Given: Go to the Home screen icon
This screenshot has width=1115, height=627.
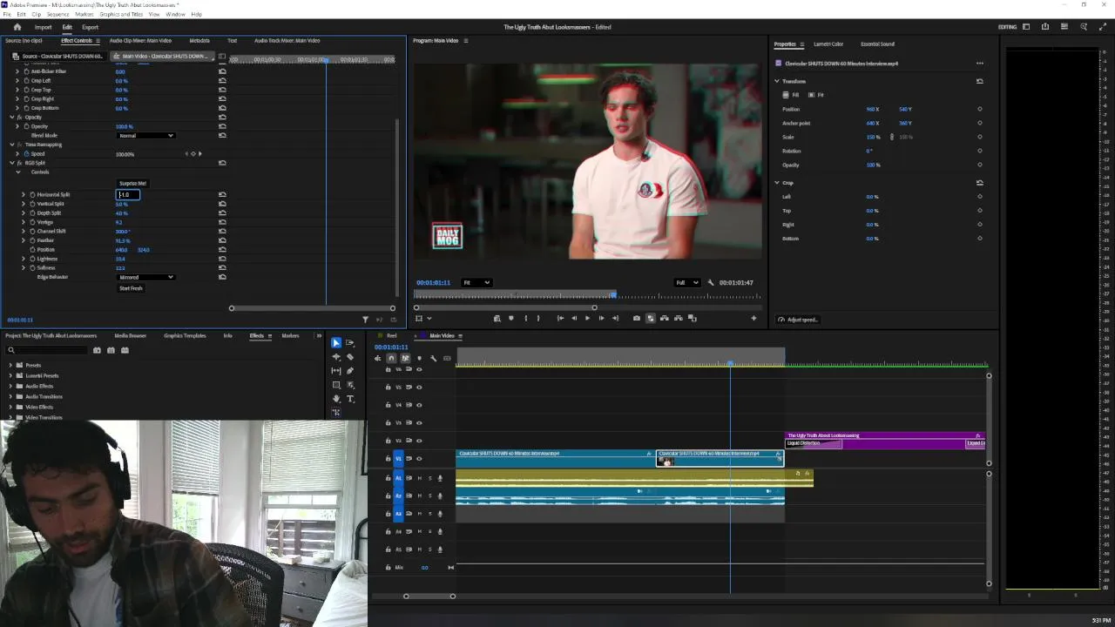Looking at the screenshot, I should [17, 27].
